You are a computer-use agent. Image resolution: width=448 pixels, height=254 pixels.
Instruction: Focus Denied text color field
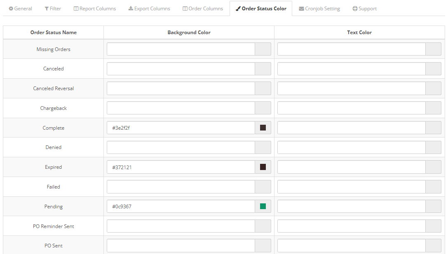(x=352, y=147)
